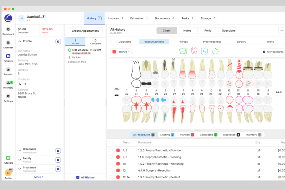Click the Reports icon in sidebar
Viewport: 285px width, 190px height.
(8, 70)
